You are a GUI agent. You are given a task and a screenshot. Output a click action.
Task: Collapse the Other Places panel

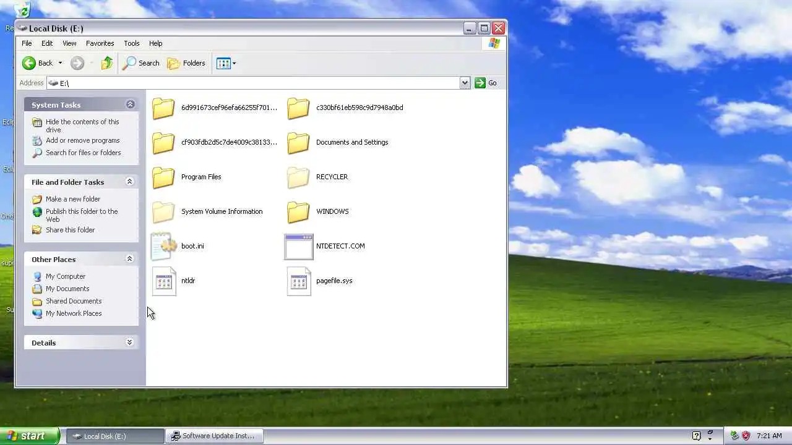click(x=129, y=259)
